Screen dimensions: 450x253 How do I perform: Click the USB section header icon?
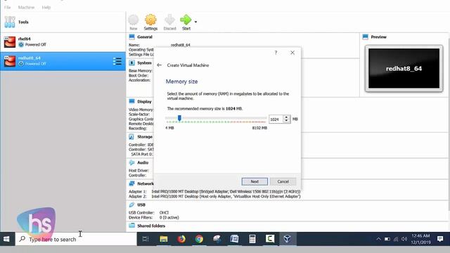(131, 205)
